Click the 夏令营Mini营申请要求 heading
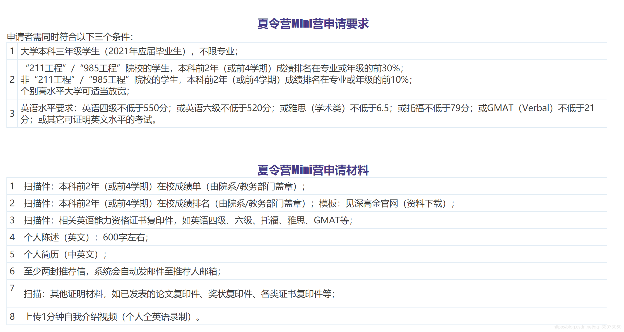The image size is (624, 332). click(313, 24)
